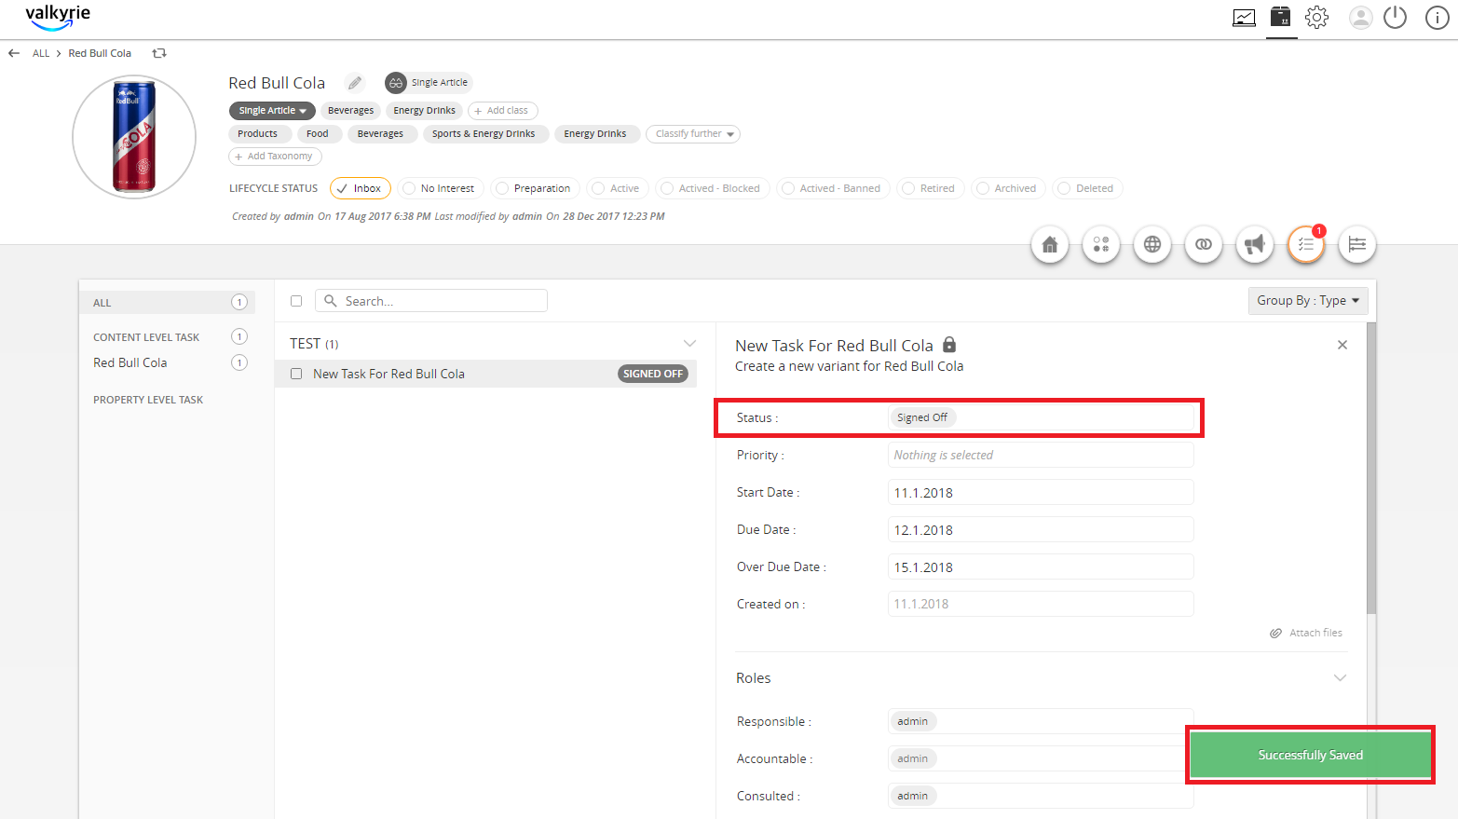Click the Beverages class tag beside Single Article
Image resolution: width=1458 pixels, height=819 pixels.
point(350,110)
